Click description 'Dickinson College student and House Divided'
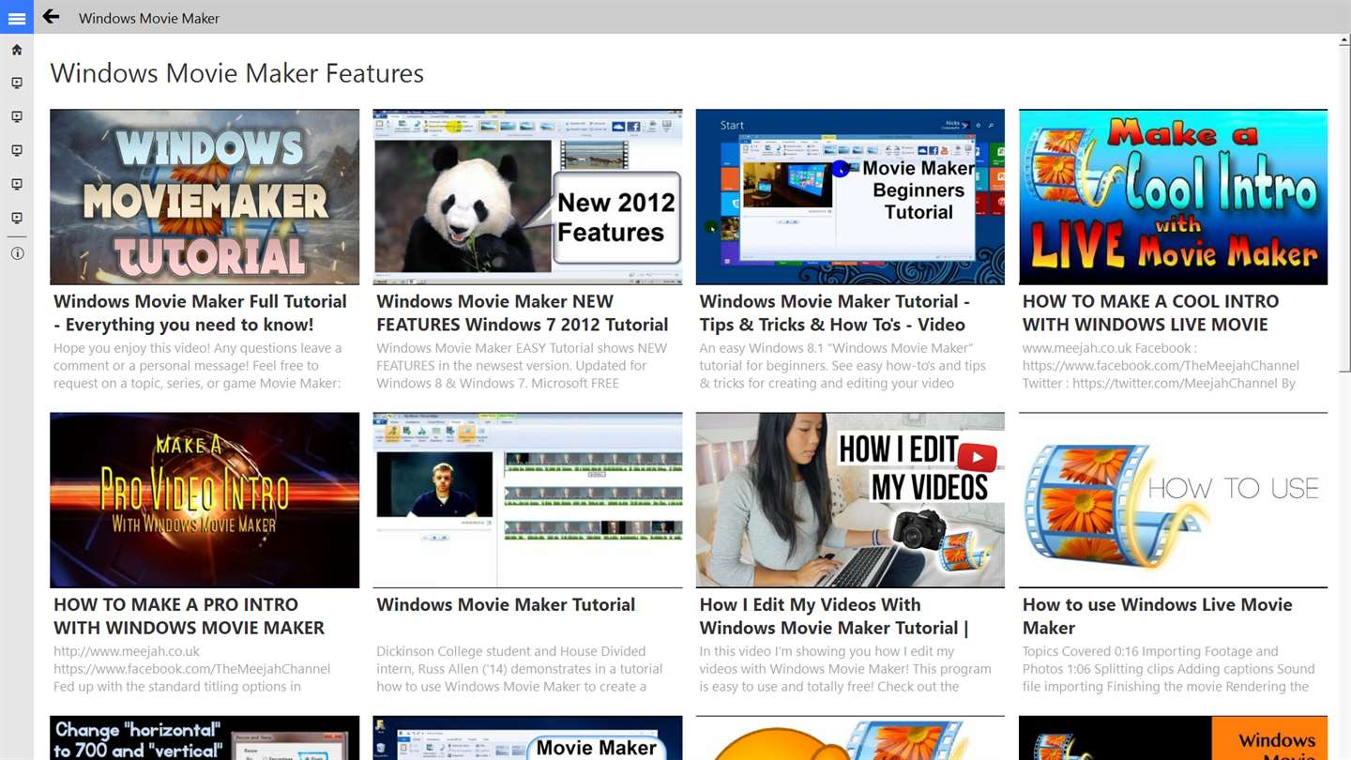1351x760 pixels. coord(519,669)
